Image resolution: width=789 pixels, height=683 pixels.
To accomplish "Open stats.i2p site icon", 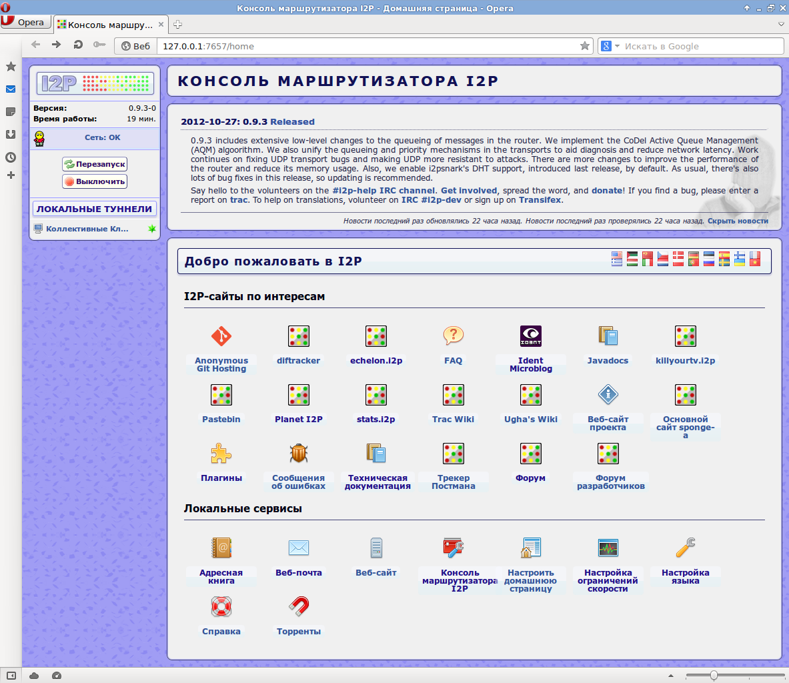I will (376, 395).
